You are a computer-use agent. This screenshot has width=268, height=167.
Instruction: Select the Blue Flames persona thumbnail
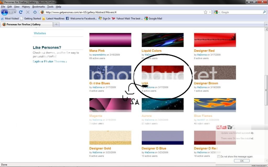pyautogui.click(x=215, y=105)
